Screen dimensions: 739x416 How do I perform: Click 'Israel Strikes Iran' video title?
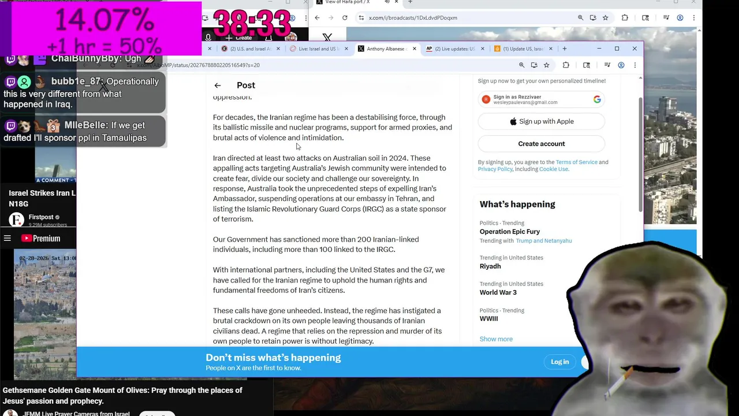(x=42, y=198)
